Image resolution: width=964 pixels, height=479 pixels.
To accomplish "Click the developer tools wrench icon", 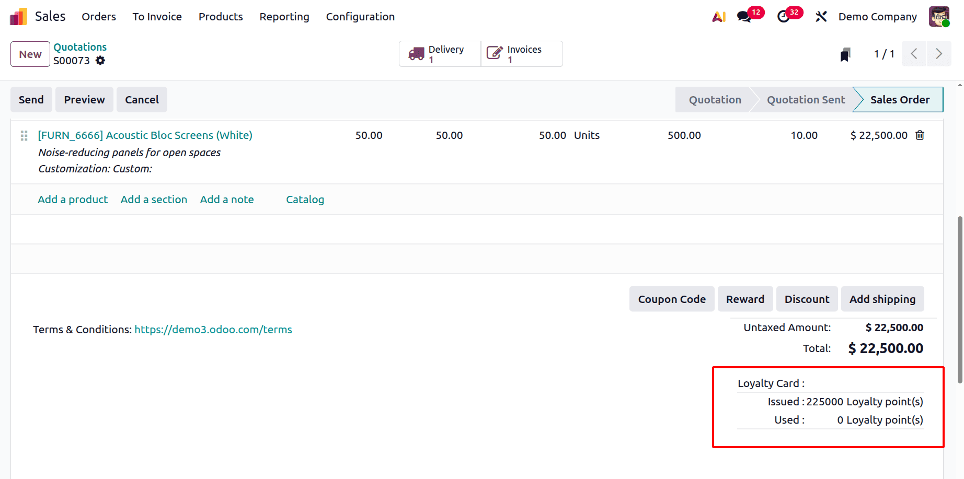I will click(x=821, y=16).
